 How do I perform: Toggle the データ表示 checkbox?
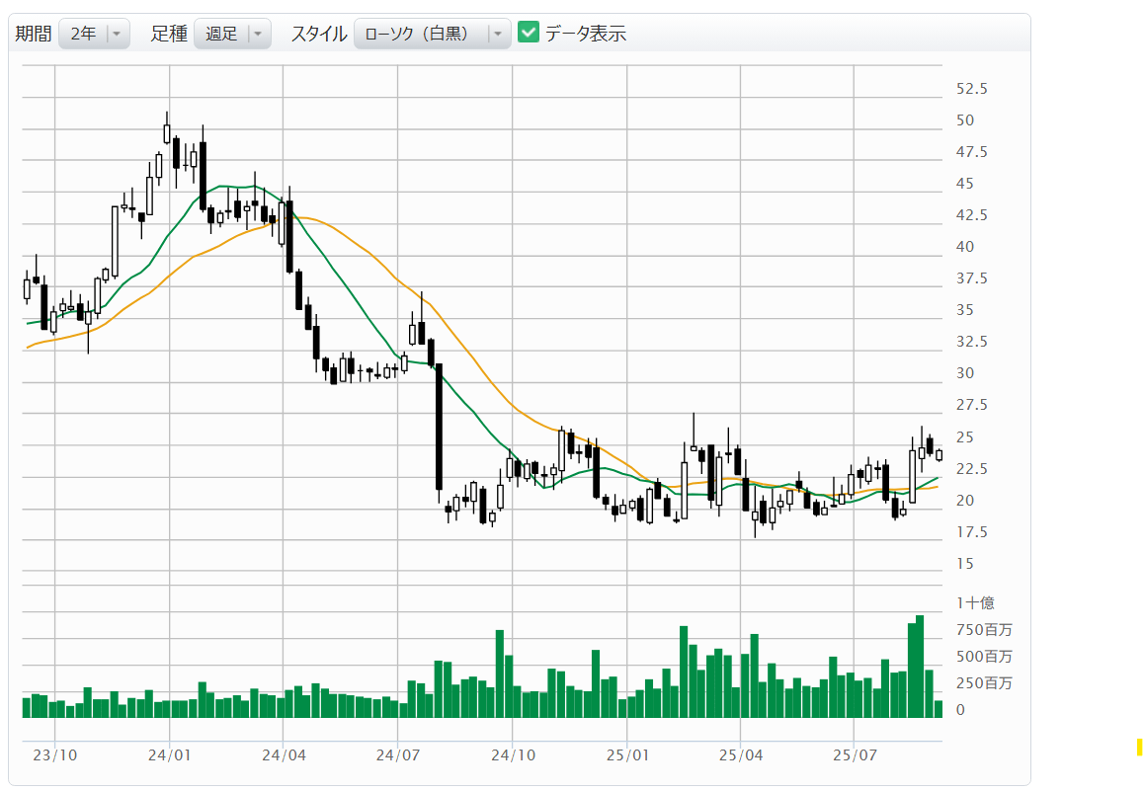click(529, 34)
